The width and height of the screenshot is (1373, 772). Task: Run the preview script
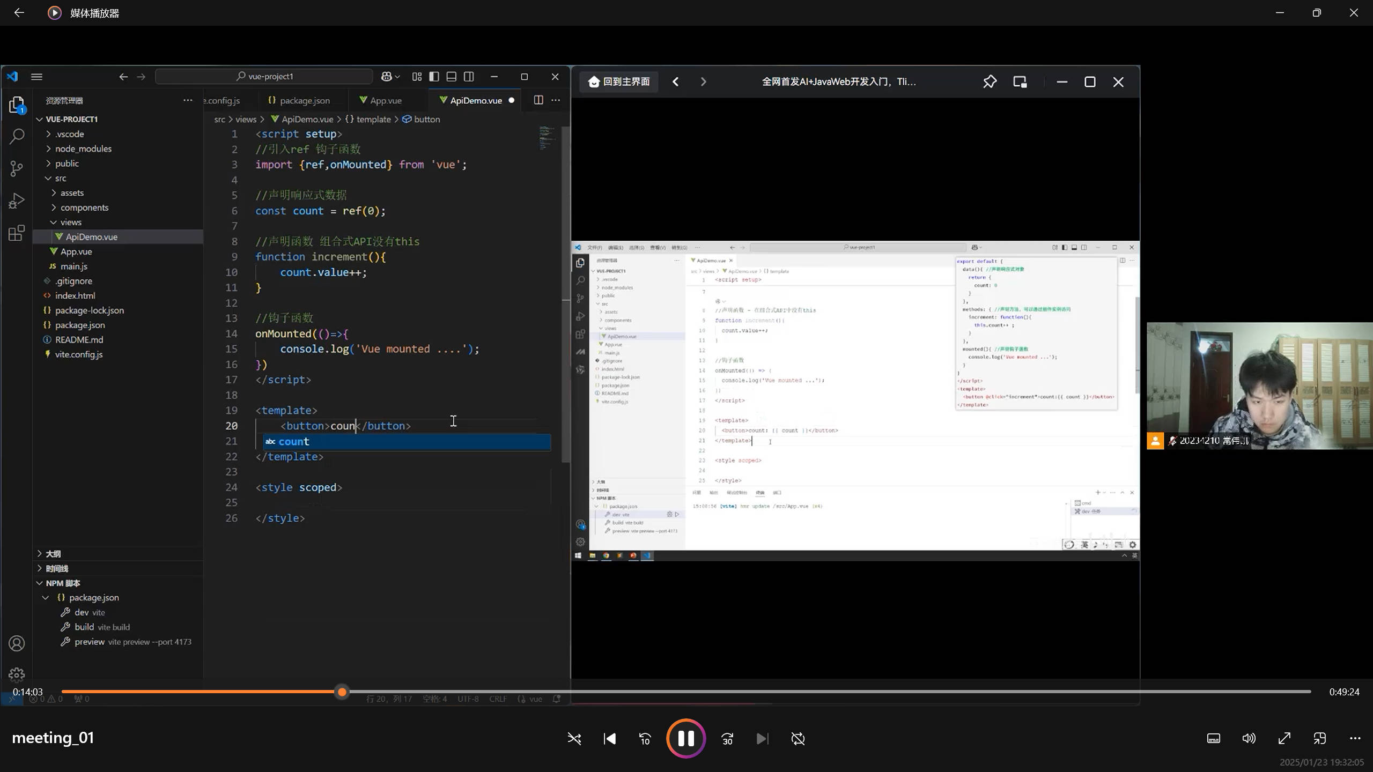[118, 642]
